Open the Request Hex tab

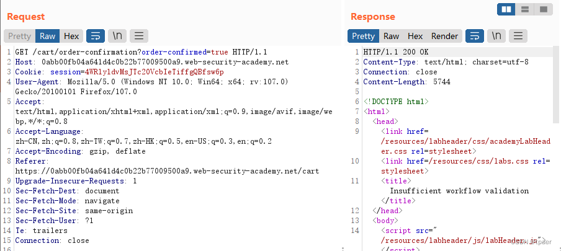(x=71, y=36)
